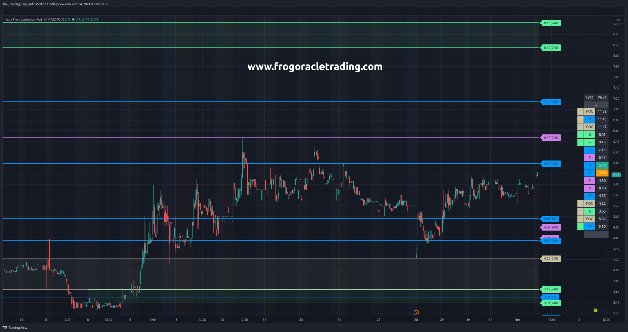Click the publisher line The_Trading_Frog at top
Viewport: 628px width, 332px height.
[55, 4]
